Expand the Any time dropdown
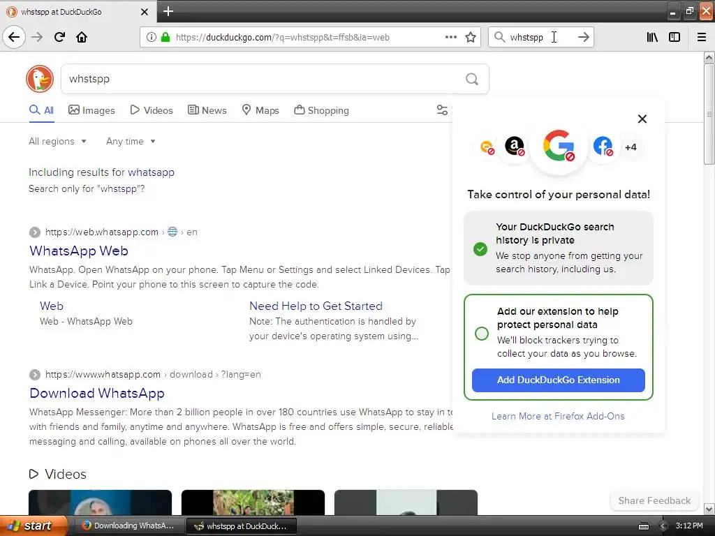Screen dimensions: 715x536 131,141
